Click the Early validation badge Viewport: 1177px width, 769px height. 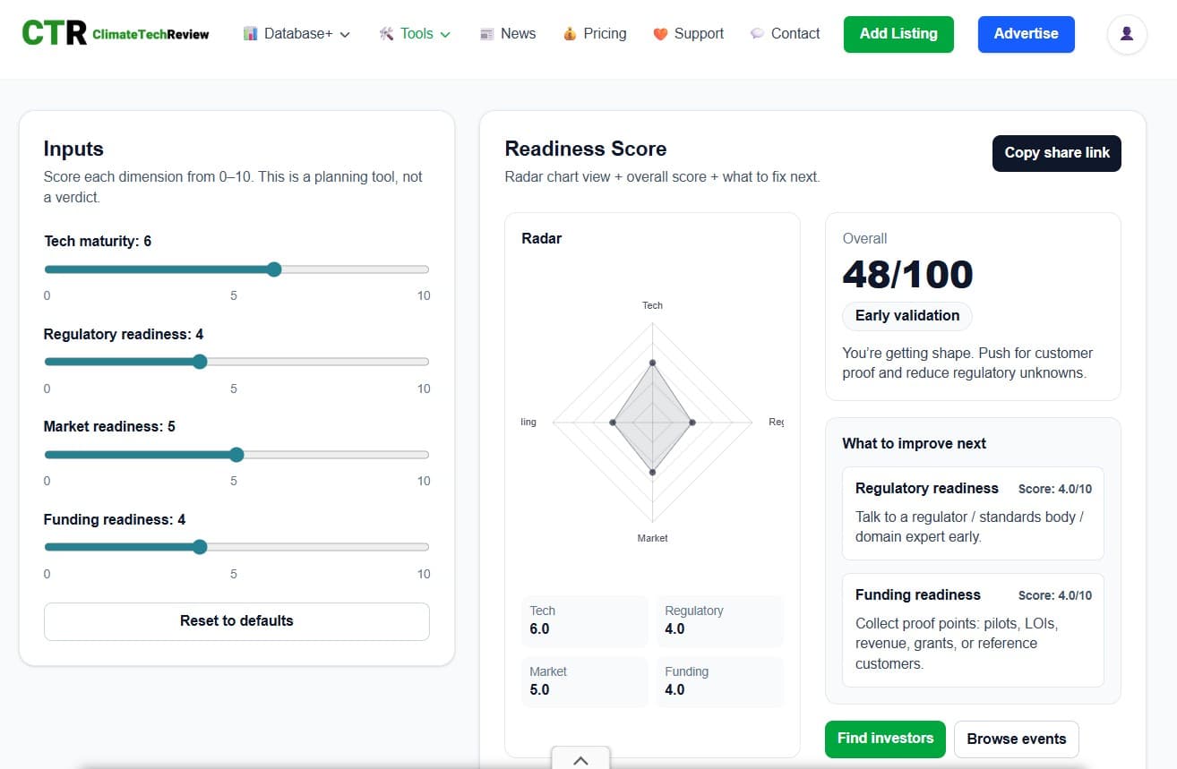[907, 316]
